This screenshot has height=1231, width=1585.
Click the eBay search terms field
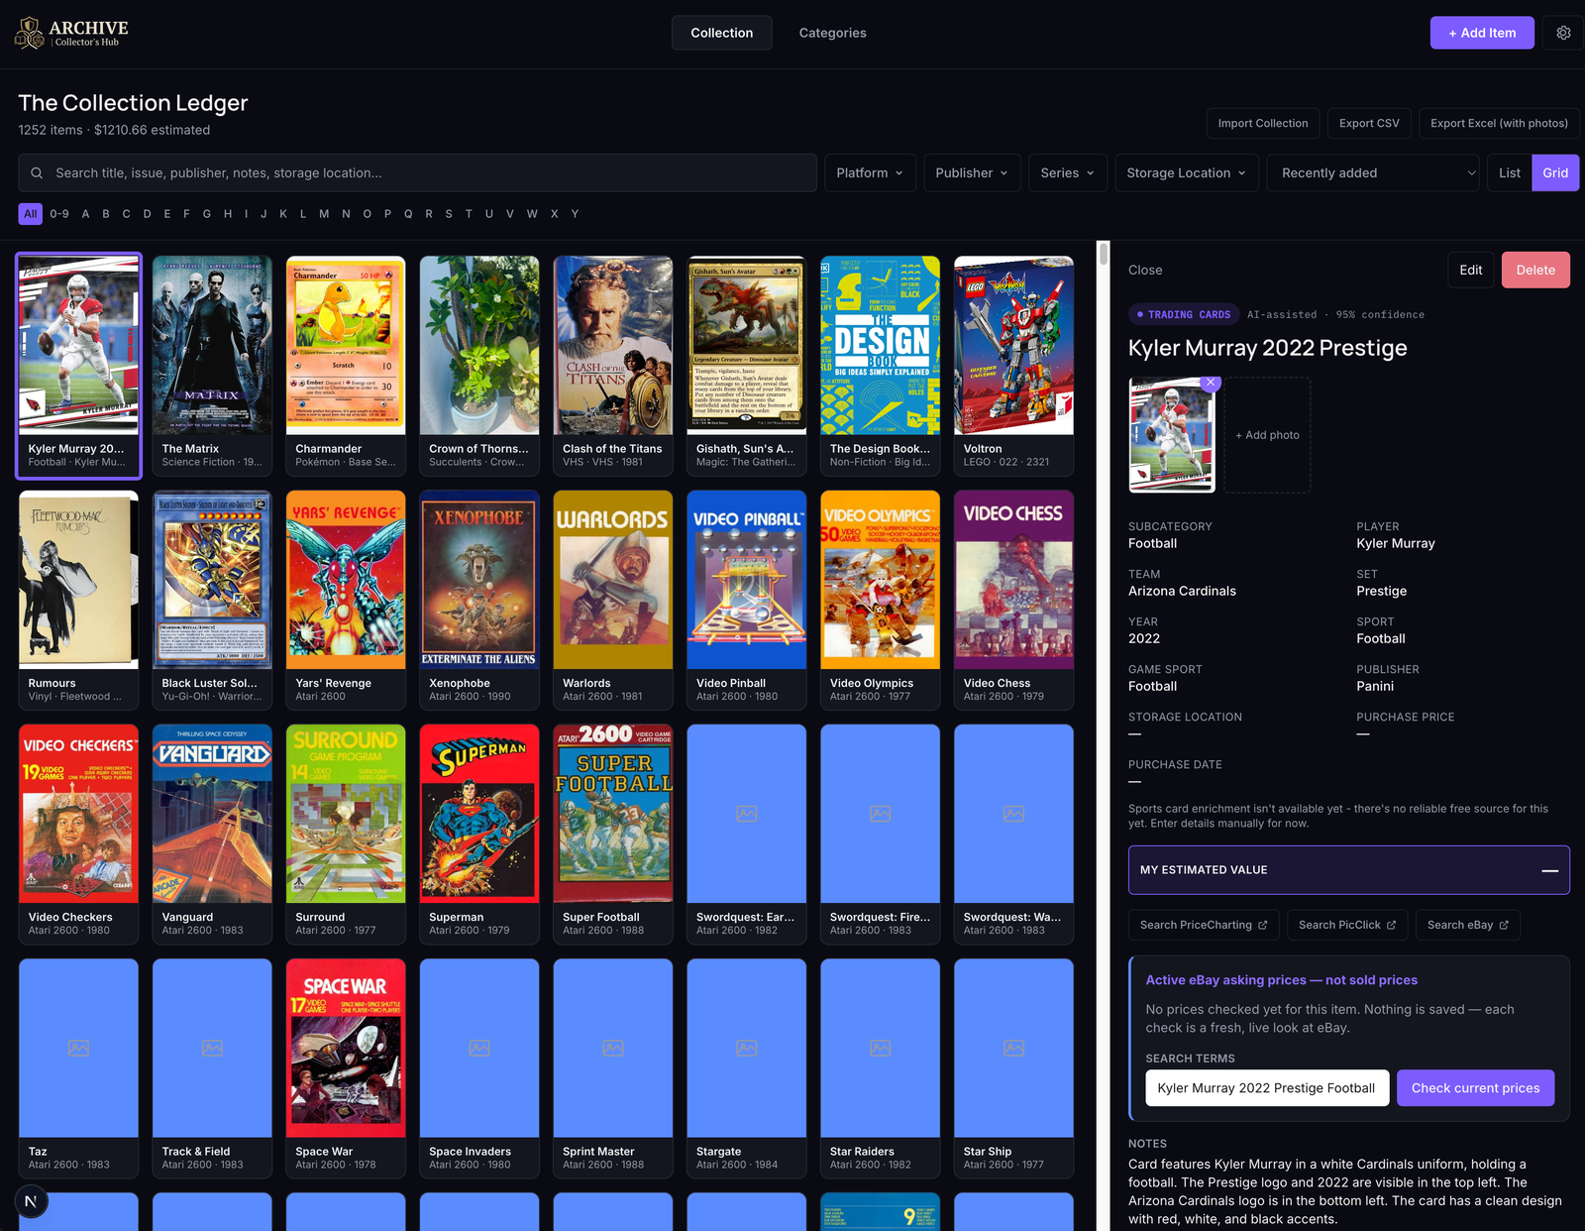point(1267,1088)
